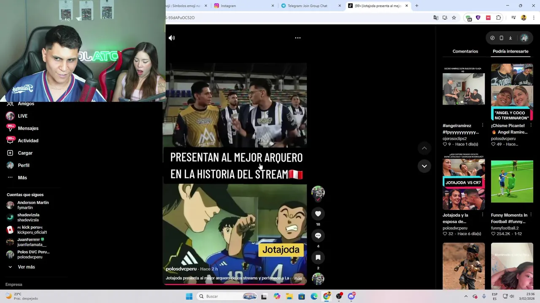The height and width of the screenshot is (303, 540).
Task: Open options dots on ¡Chisme Picante! card
Action: click(531, 125)
